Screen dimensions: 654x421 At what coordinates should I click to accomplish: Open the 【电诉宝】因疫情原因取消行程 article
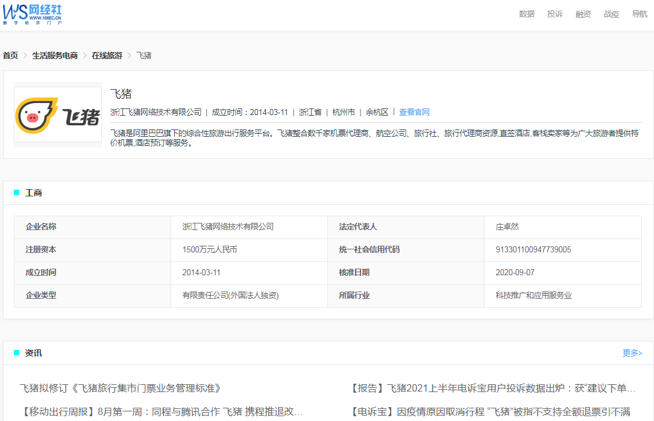coord(491,412)
